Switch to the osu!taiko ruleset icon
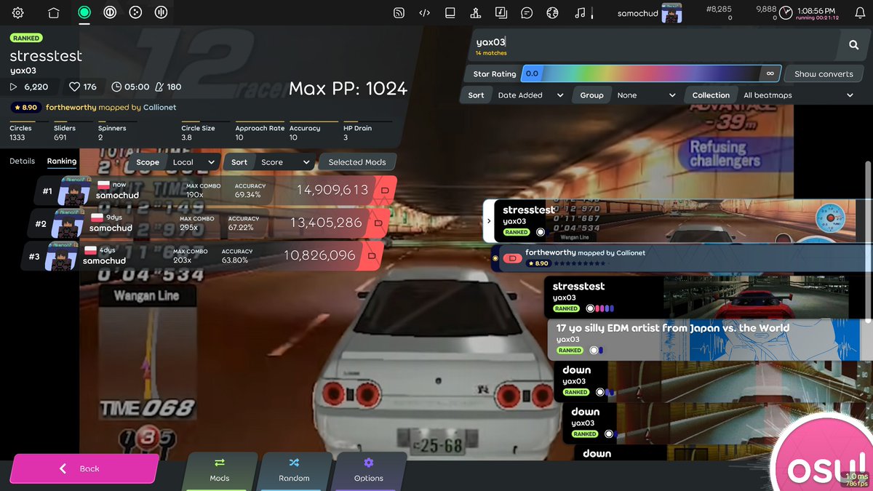Screen dimensions: 873x491 (x=110, y=12)
